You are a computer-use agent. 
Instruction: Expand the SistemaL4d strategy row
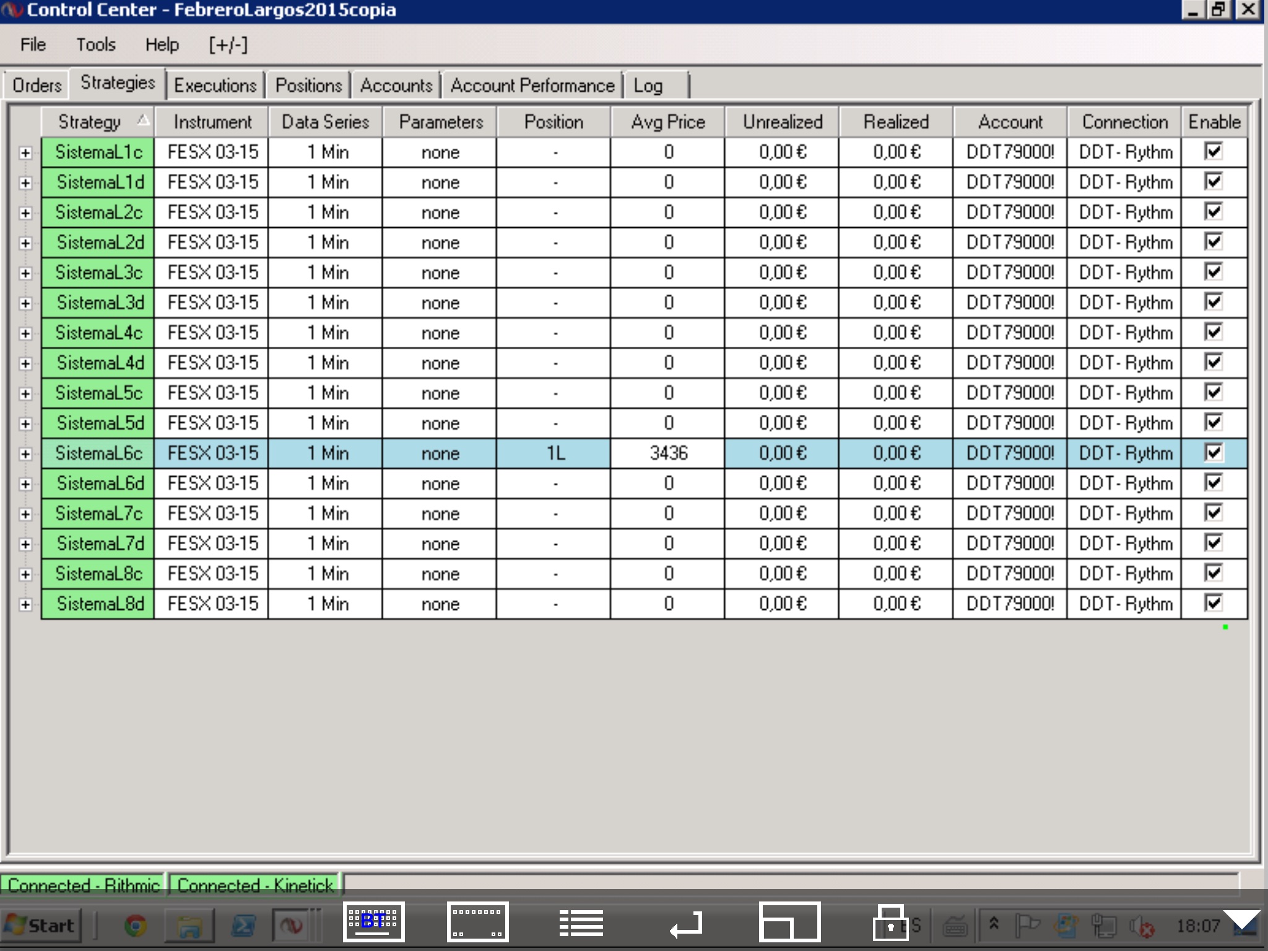click(x=25, y=363)
